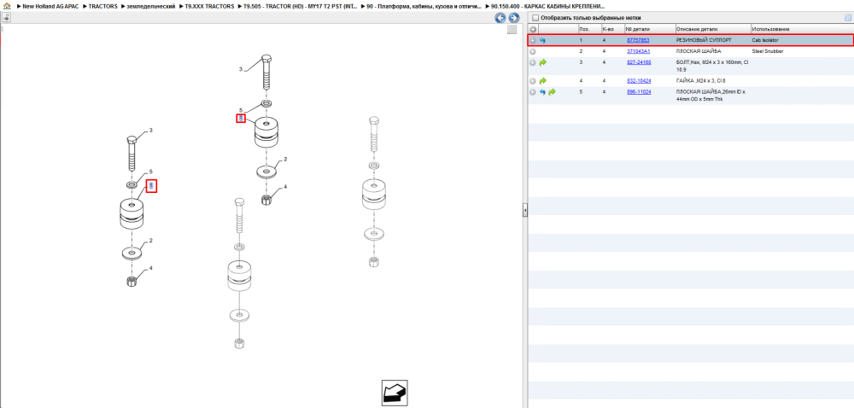Expand row 896-11024 with its plus icon
Viewport: 854px width, 408px height.
533,92
